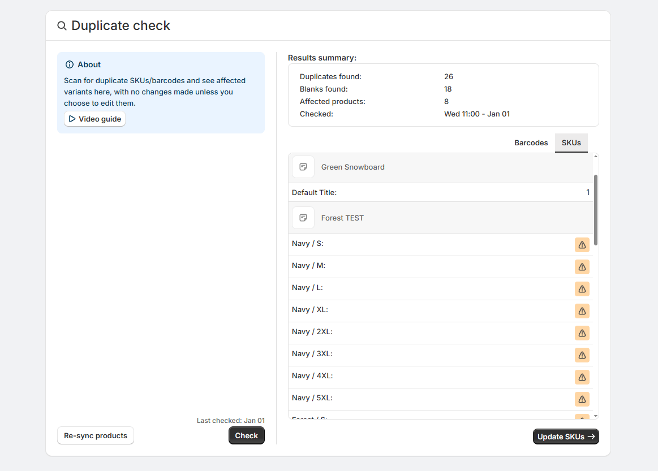This screenshot has width=658, height=471.
Task: Click the warning icon for Navy / L
Action: click(x=582, y=289)
